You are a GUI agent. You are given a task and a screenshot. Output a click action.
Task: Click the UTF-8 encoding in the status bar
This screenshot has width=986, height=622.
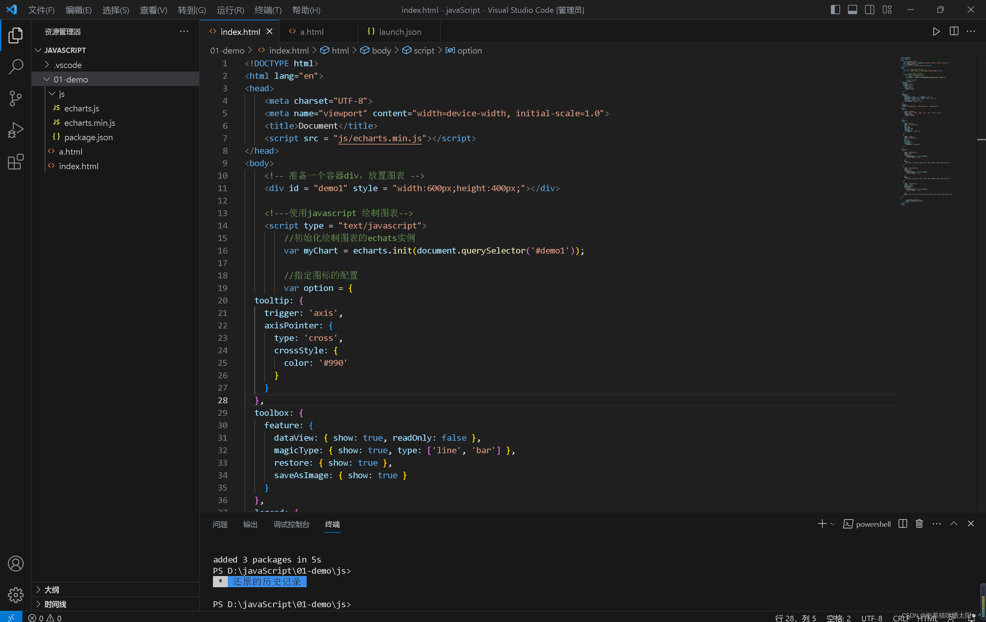click(872, 618)
